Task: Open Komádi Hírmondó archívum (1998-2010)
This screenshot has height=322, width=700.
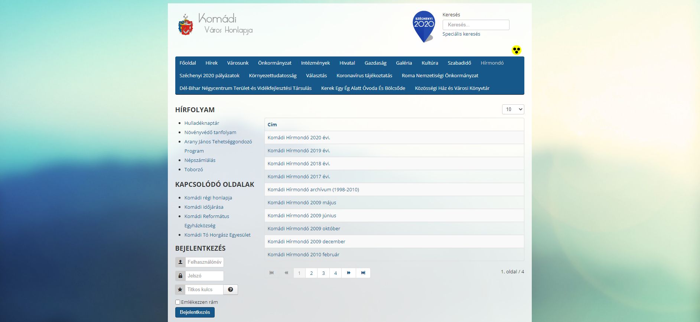Action: point(313,189)
